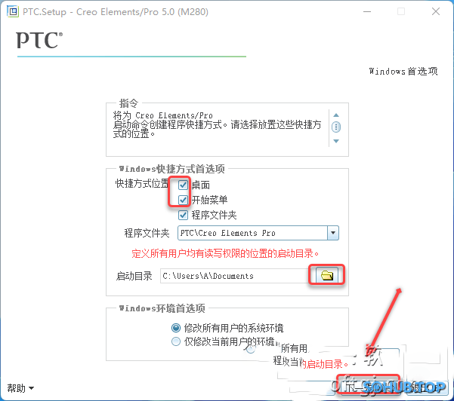Uncheck the 桌面 desktop shortcut checkbox
454x401 pixels.
[183, 185]
